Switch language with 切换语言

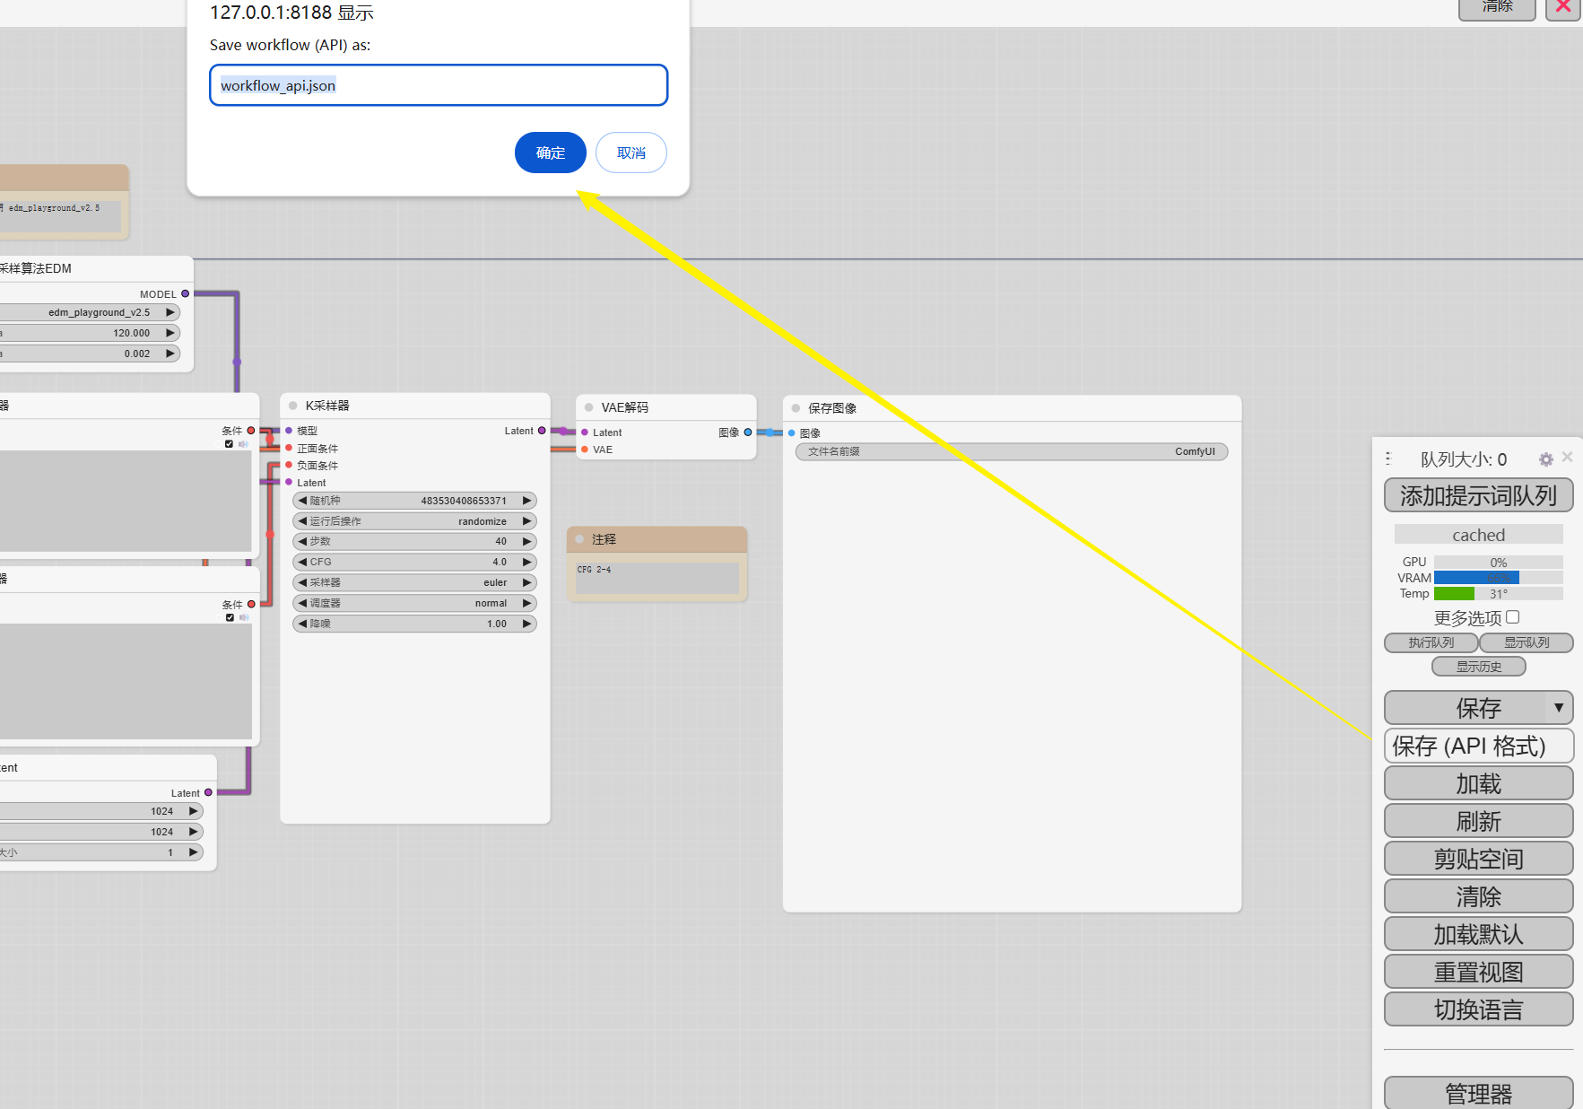coord(1478,1009)
